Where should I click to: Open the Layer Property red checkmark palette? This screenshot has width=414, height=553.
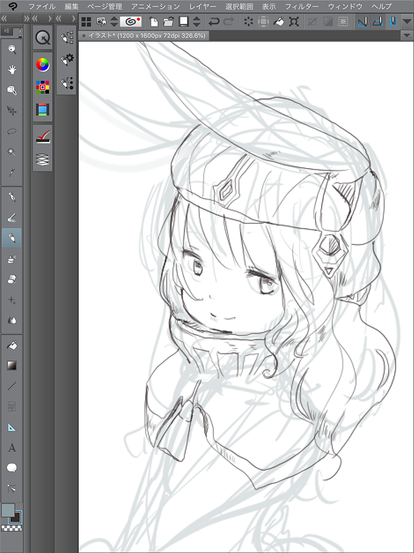coord(43,137)
